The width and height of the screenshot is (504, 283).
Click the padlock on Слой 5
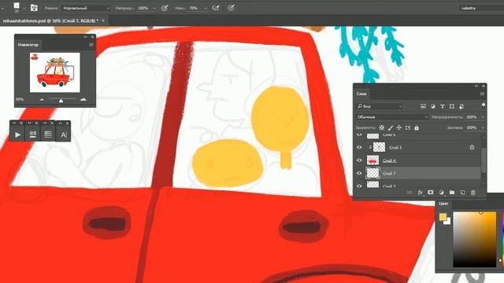point(472,147)
